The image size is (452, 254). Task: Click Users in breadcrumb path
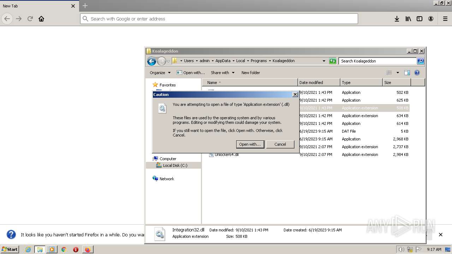pos(189,61)
